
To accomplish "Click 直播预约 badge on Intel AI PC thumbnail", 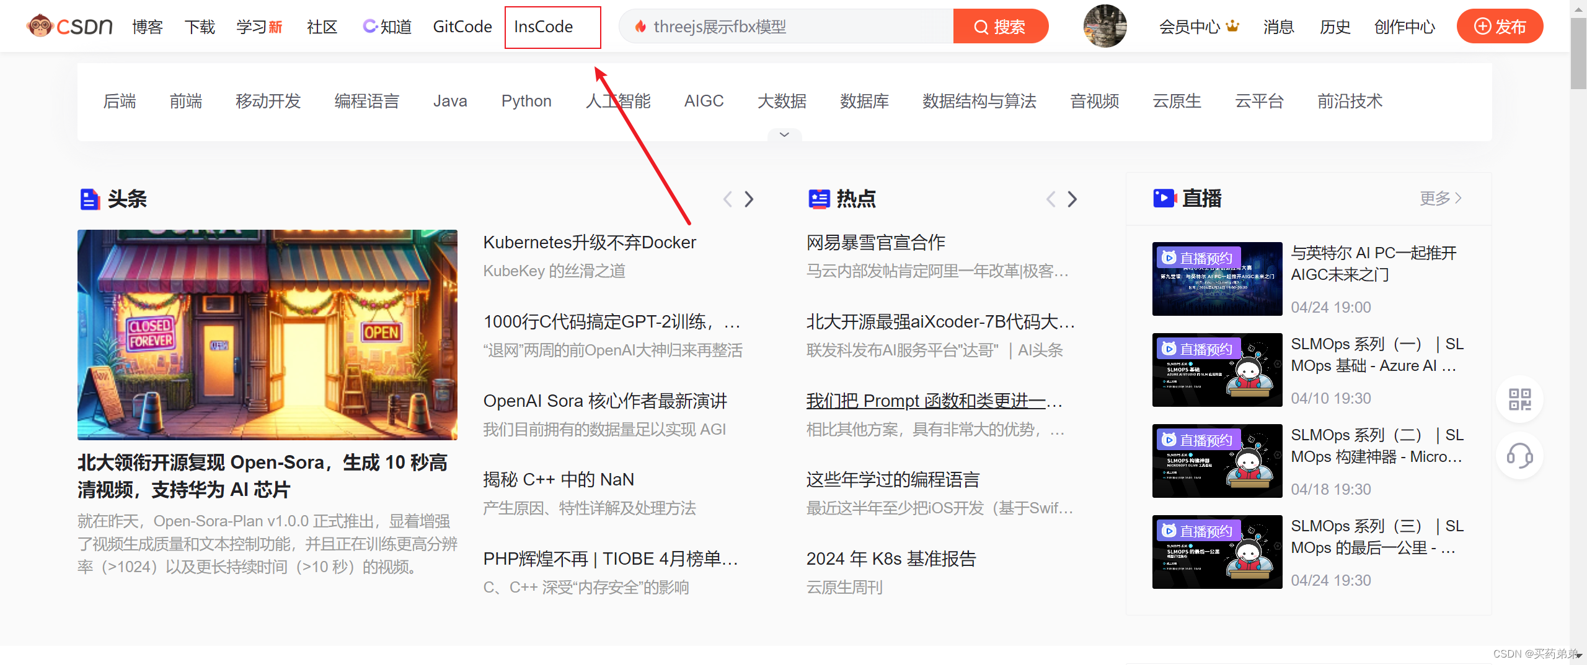I will point(1198,258).
